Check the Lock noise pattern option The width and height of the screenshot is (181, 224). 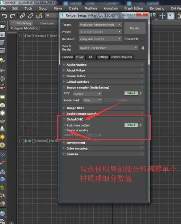click(66, 125)
